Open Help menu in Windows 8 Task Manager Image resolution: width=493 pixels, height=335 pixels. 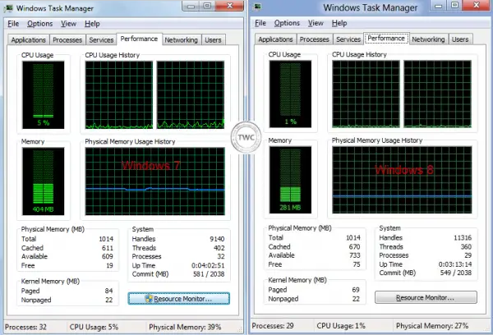coord(339,23)
